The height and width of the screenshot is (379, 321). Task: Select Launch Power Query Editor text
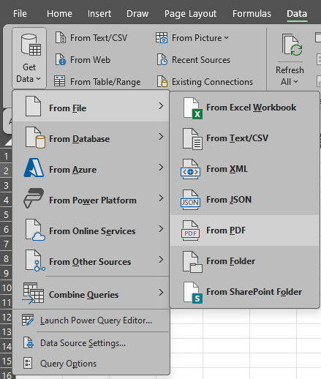pos(96,320)
